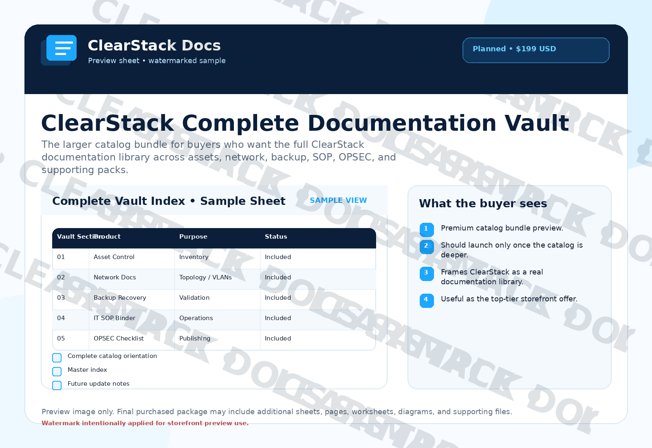652x448 pixels.
Task: Click the Purpose column header
Action: click(193, 237)
